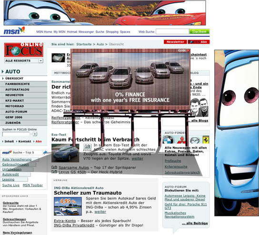The width and height of the screenshot is (259, 235).
Task: Click the 4,95% ING-DiBa ad thumbnail
Action: [x=68, y=206]
